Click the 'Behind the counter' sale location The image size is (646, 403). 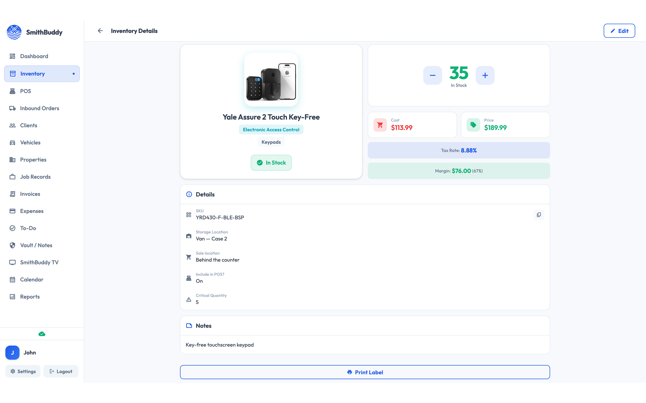tap(218, 260)
